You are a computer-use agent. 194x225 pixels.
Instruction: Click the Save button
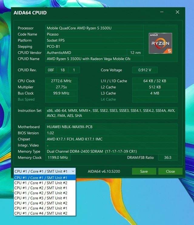144,171
